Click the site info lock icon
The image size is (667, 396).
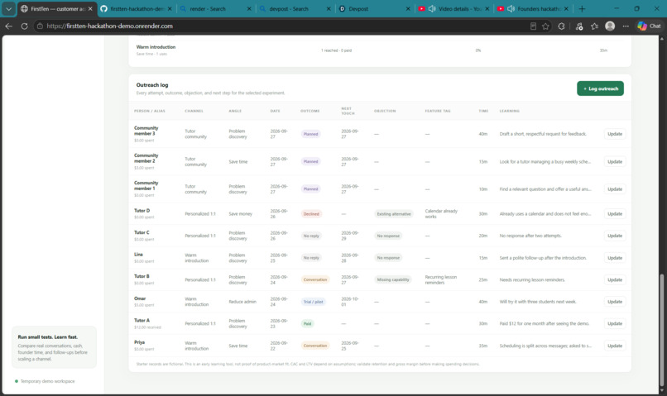click(40, 26)
